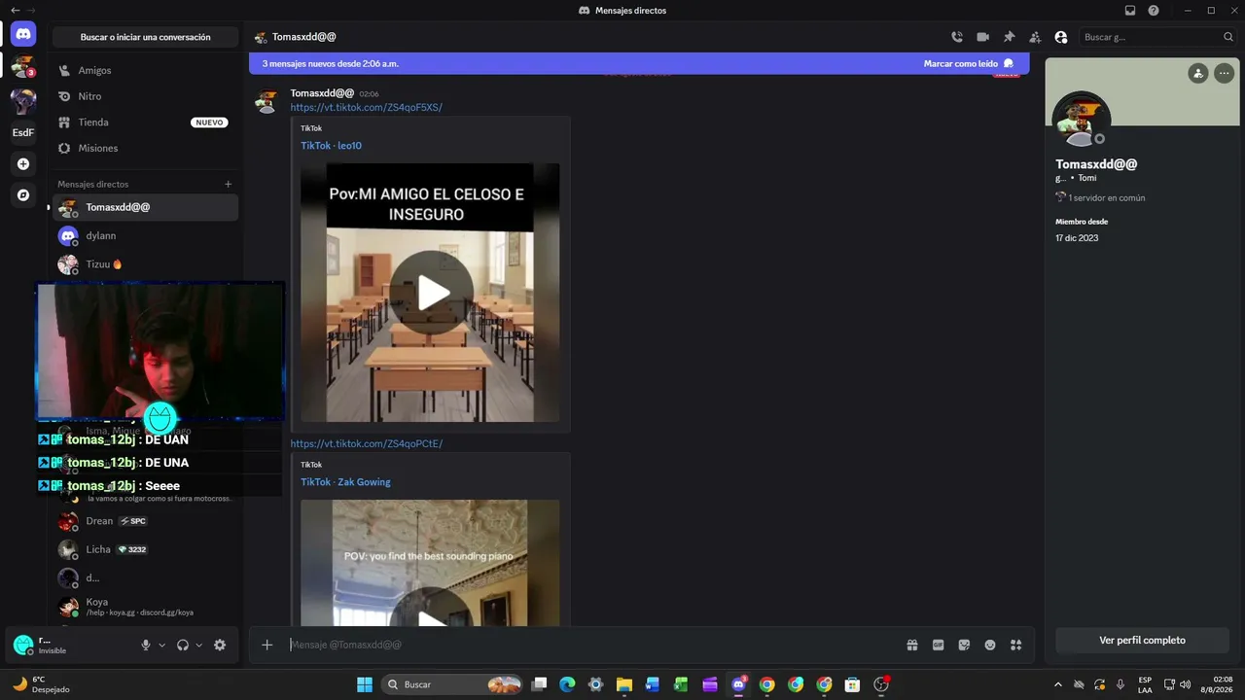
Task: Deafen audio with the headphones button
Action: click(x=183, y=645)
